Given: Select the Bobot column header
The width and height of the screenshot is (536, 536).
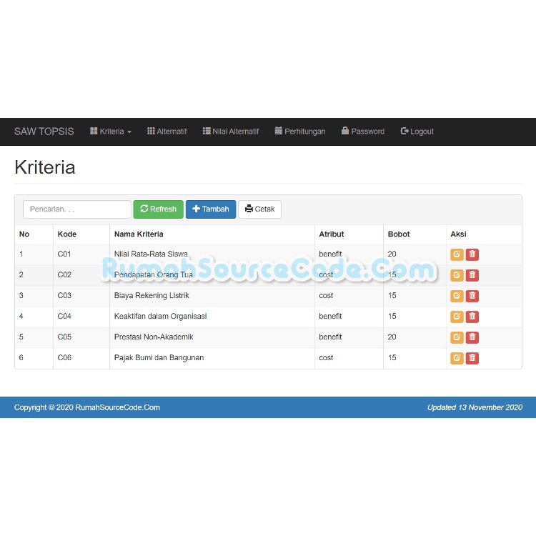Looking at the screenshot, I should [x=399, y=234].
